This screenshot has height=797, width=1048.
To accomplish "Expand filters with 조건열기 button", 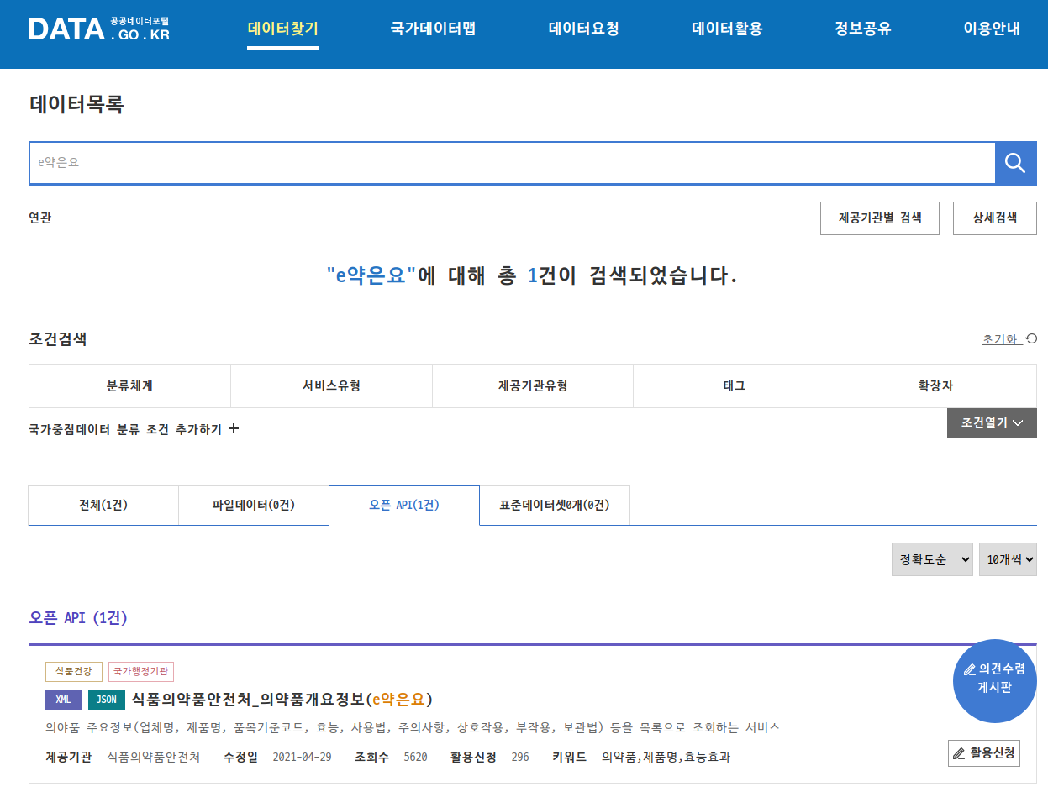I will tap(992, 423).
